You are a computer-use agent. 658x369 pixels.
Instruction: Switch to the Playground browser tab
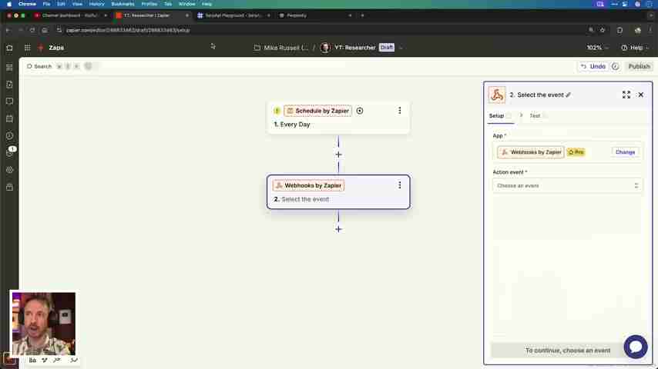233,15
